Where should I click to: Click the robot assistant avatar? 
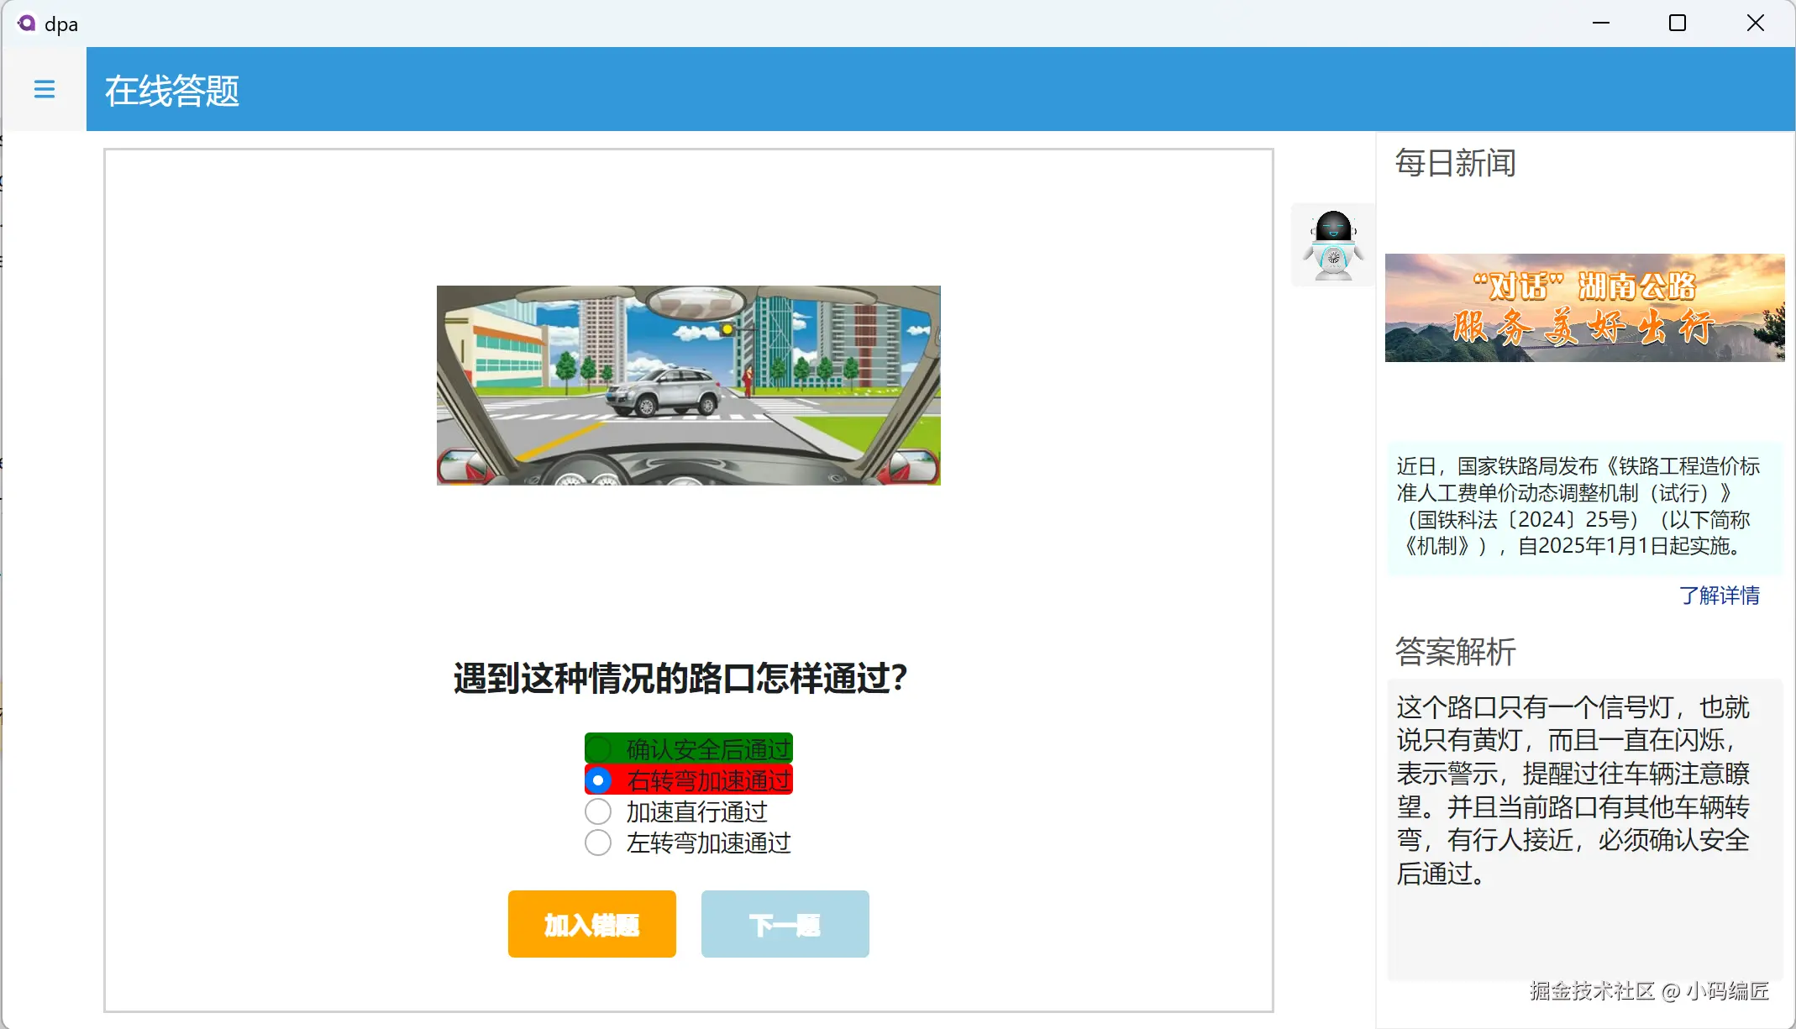(1333, 244)
